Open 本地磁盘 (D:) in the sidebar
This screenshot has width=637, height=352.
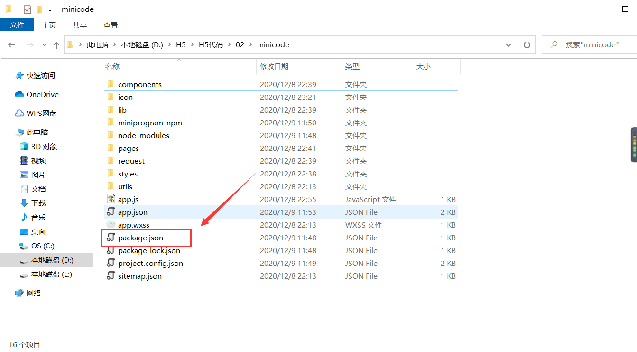(46, 260)
